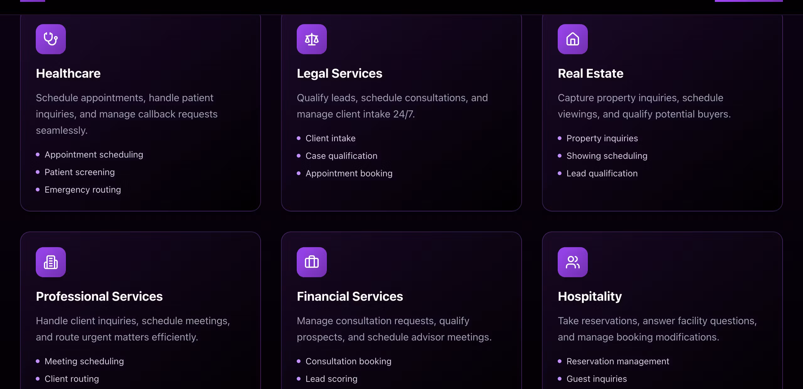
Task: Click the Hospitality people icon
Action: point(573,262)
